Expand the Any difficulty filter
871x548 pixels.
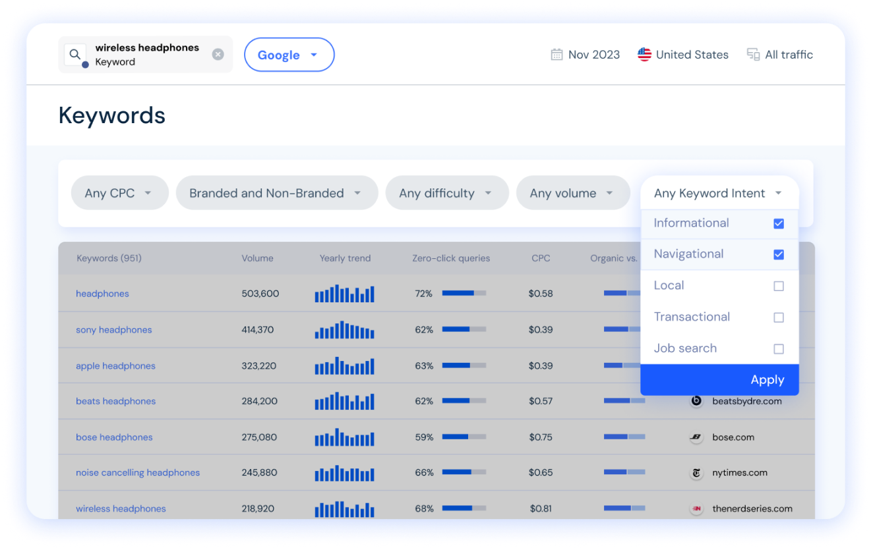(446, 192)
